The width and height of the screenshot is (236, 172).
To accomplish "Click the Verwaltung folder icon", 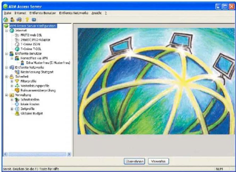I will tap(12, 95).
